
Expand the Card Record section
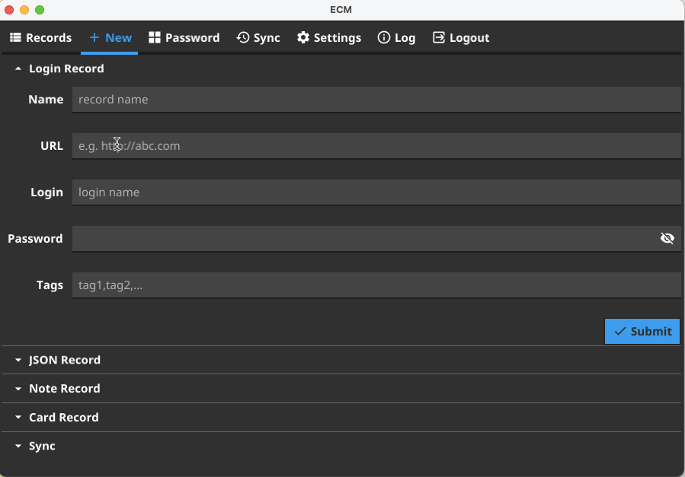pyautogui.click(x=18, y=418)
